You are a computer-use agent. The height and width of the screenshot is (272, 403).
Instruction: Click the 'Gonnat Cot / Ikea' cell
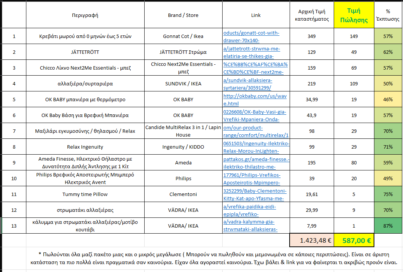click(183, 36)
